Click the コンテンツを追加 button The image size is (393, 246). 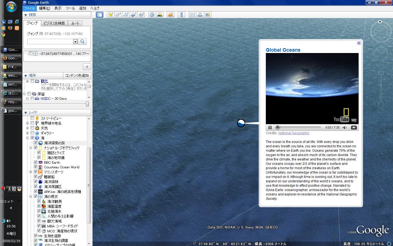[x=77, y=75]
